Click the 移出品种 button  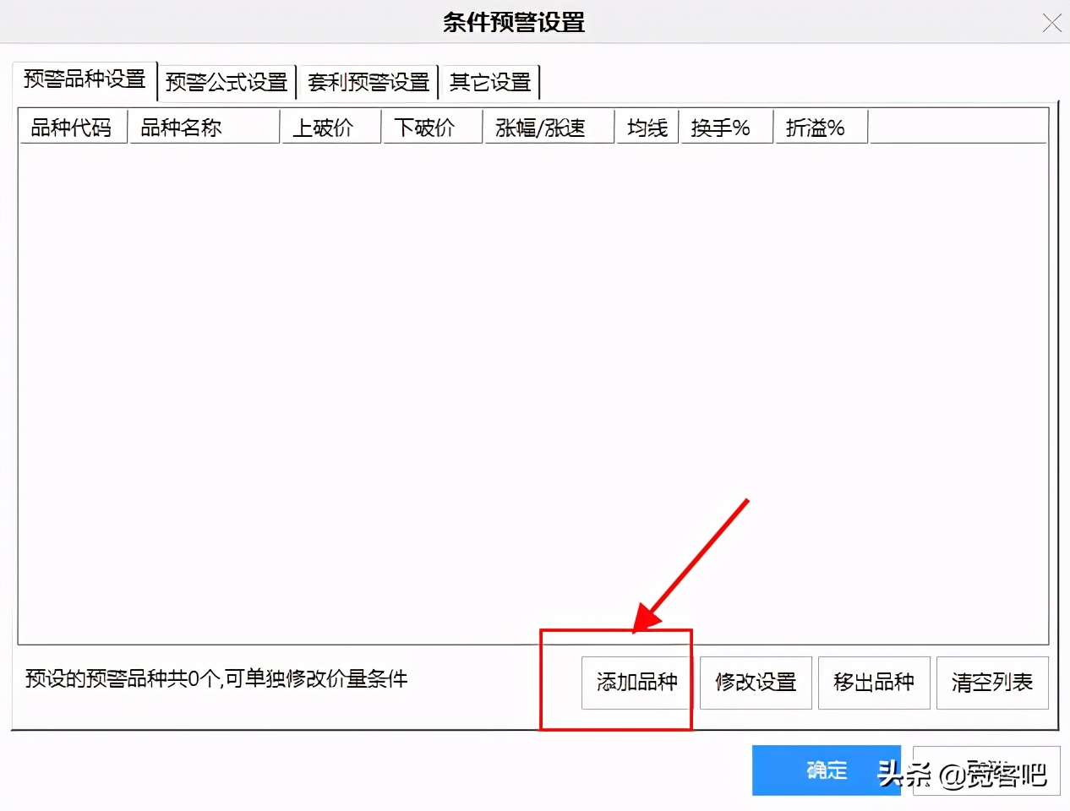tap(874, 683)
